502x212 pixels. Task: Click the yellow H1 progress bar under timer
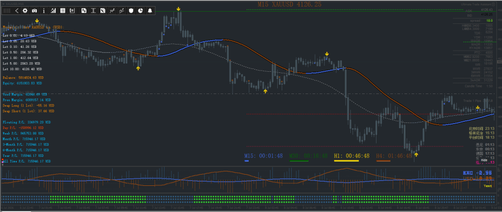point(346,161)
